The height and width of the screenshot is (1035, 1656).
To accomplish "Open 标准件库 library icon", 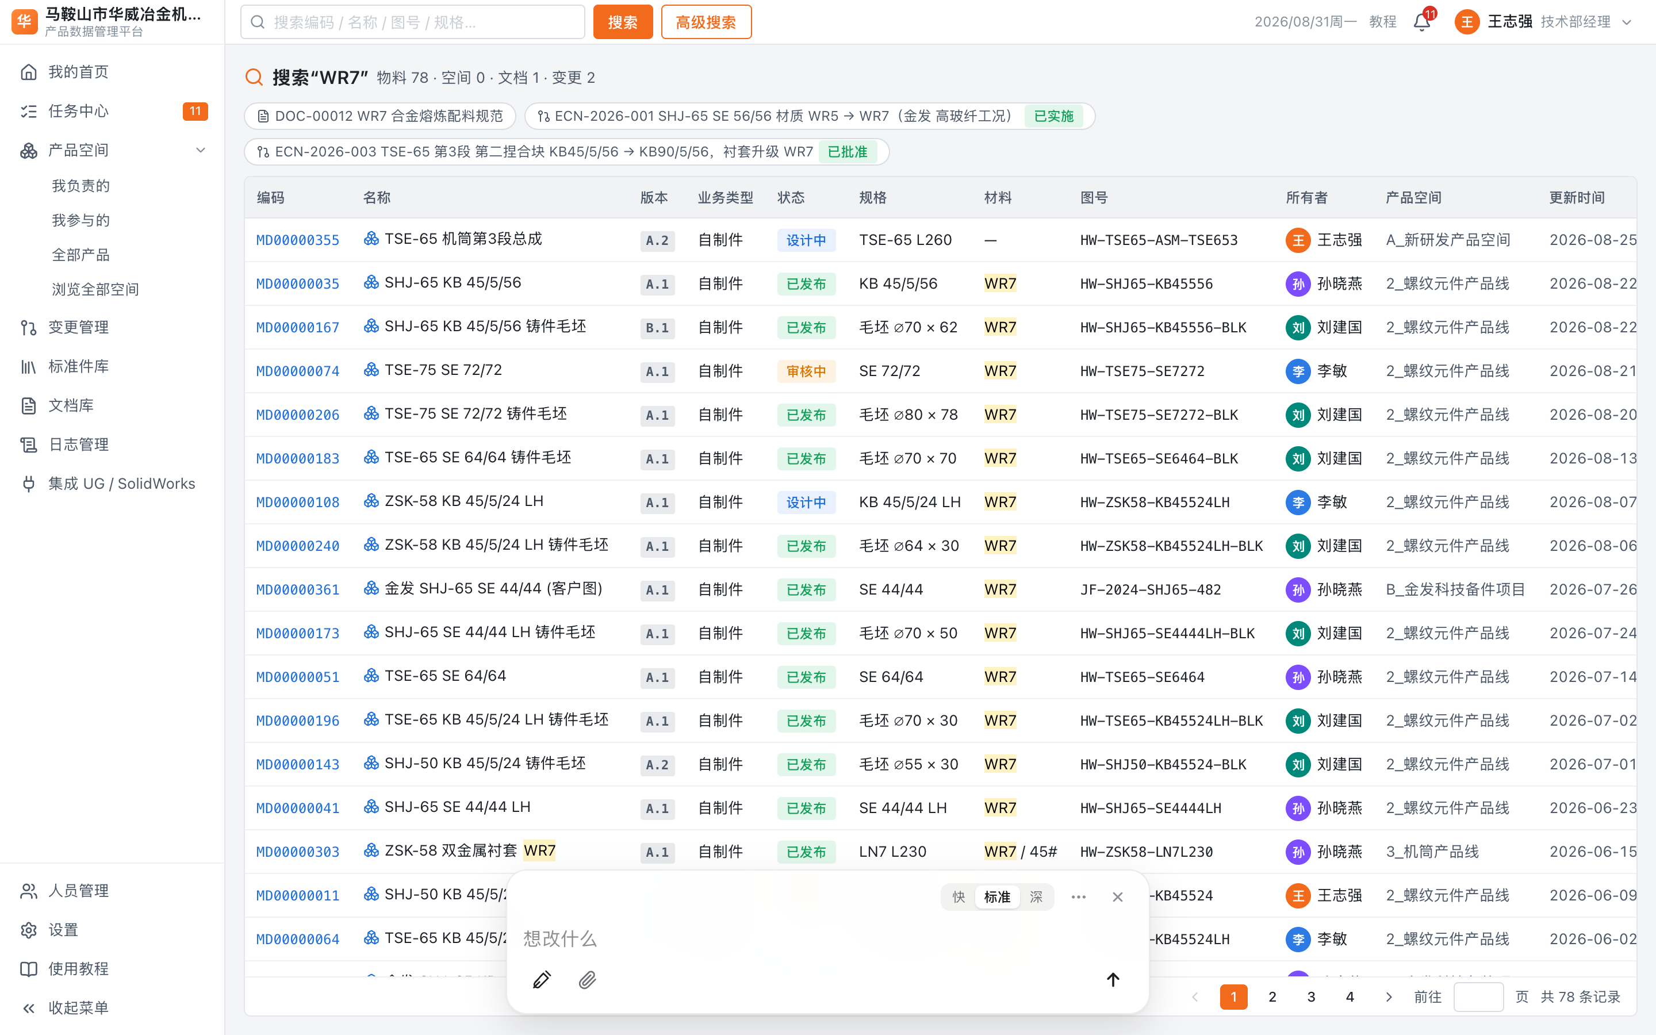I will 29,366.
